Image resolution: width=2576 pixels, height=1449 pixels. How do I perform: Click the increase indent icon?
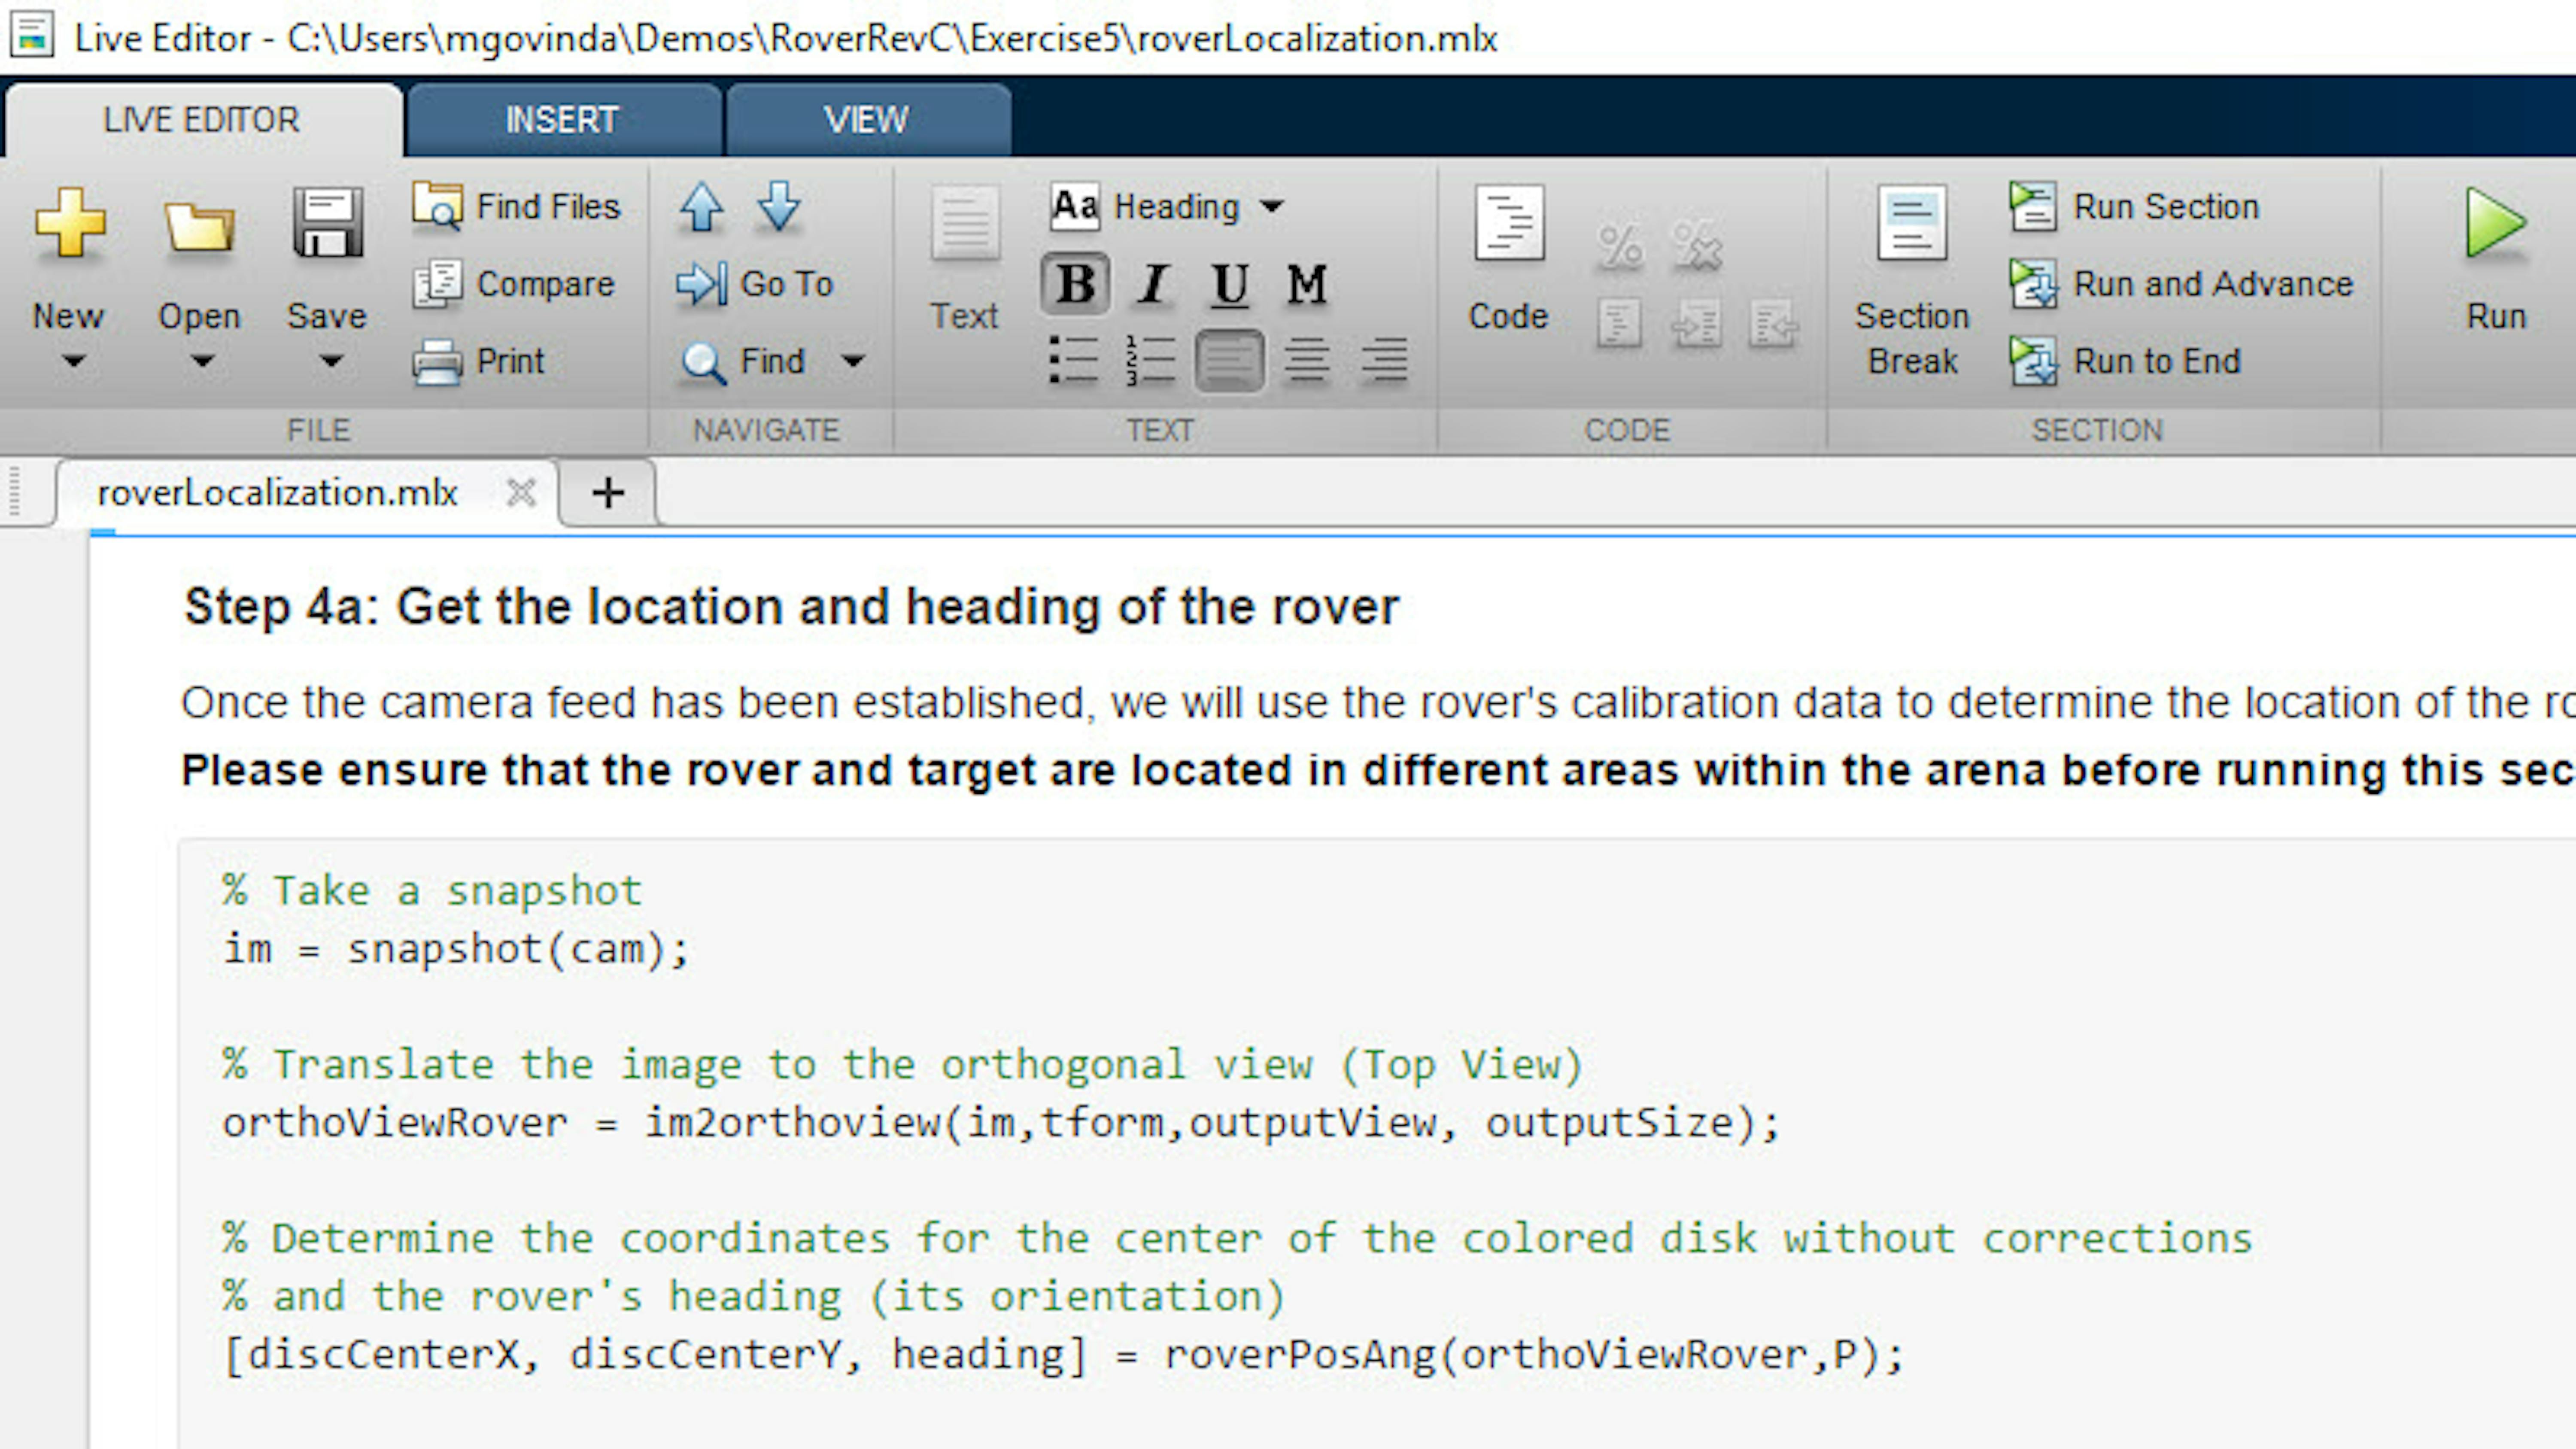pos(1697,324)
